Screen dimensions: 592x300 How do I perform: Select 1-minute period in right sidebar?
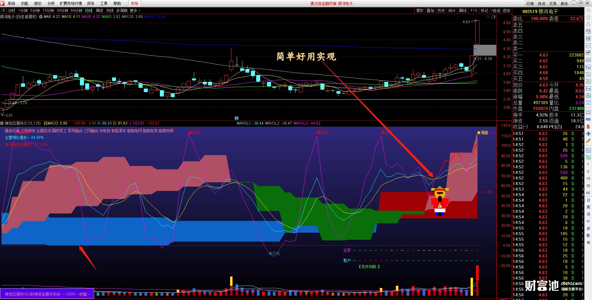588,165
